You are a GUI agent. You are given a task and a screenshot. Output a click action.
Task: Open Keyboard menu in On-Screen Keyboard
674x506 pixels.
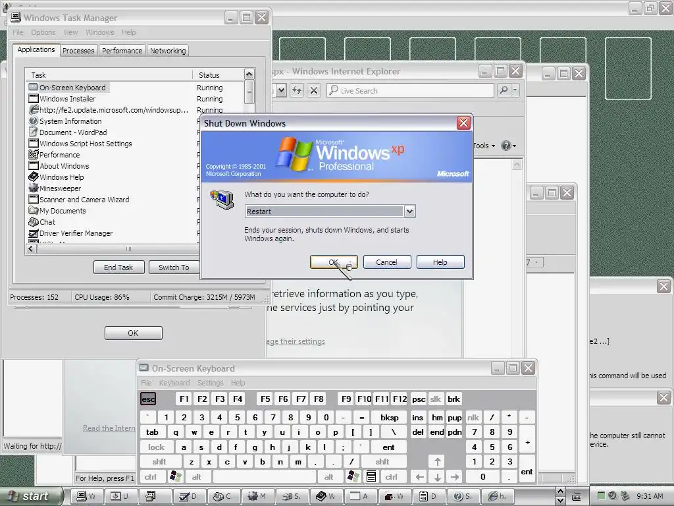tap(174, 383)
